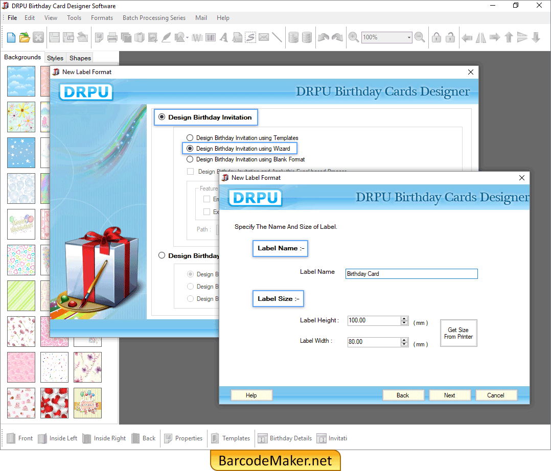
Task: Select the blue stars background thumbnail
Action: click(x=21, y=152)
